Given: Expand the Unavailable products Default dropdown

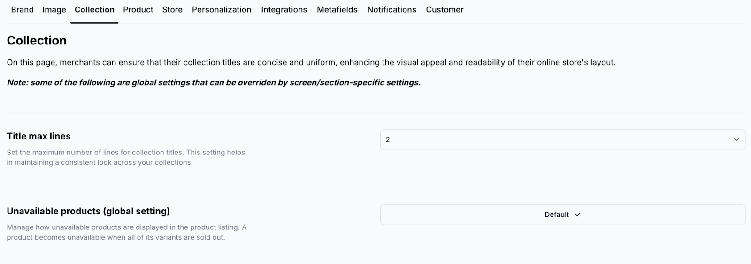Looking at the screenshot, I should [557, 214].
